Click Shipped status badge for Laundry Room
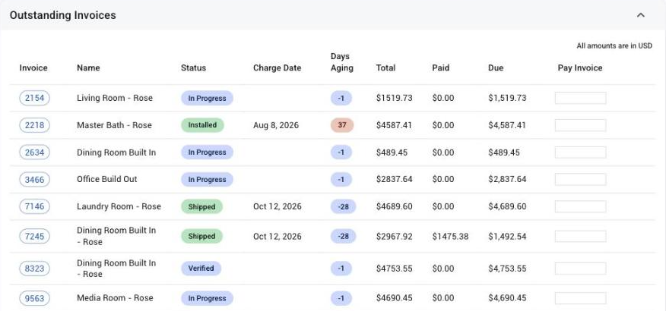The width and height of the screenshot is (666, 311). 201,206
